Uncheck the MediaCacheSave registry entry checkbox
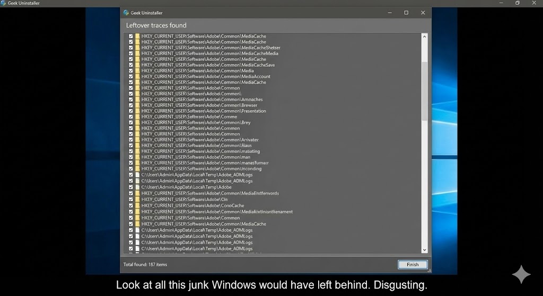543x296 pixels. (130, 65)
